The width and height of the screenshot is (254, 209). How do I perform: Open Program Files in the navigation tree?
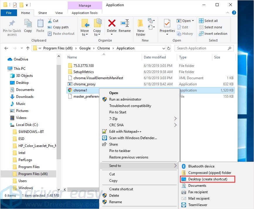point(29,167)
